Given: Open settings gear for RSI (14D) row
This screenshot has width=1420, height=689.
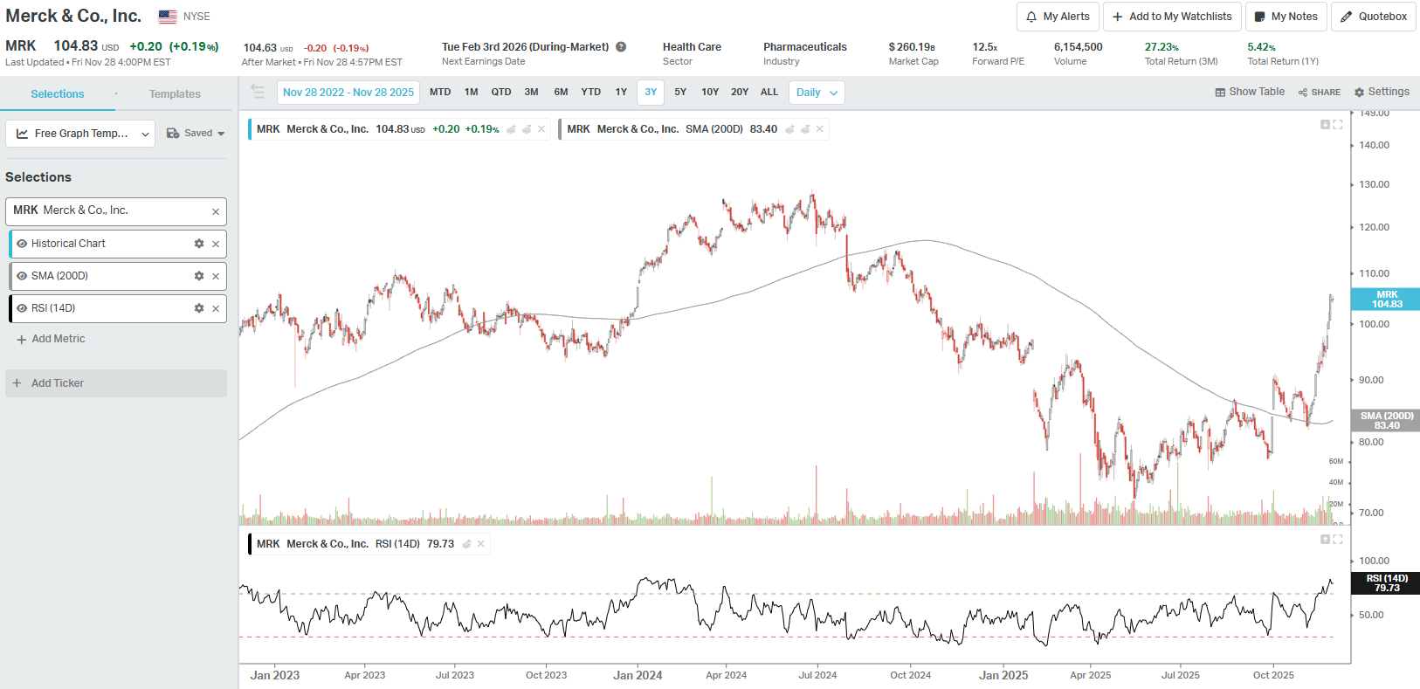Looking at the screenshot, I should pyautogui.click(x=199, y=308).
